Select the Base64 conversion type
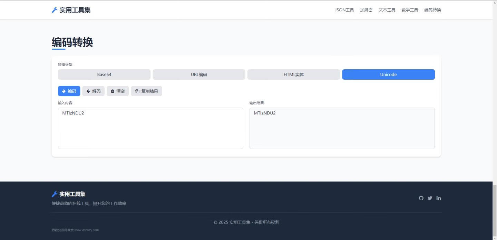 (104, 74)
